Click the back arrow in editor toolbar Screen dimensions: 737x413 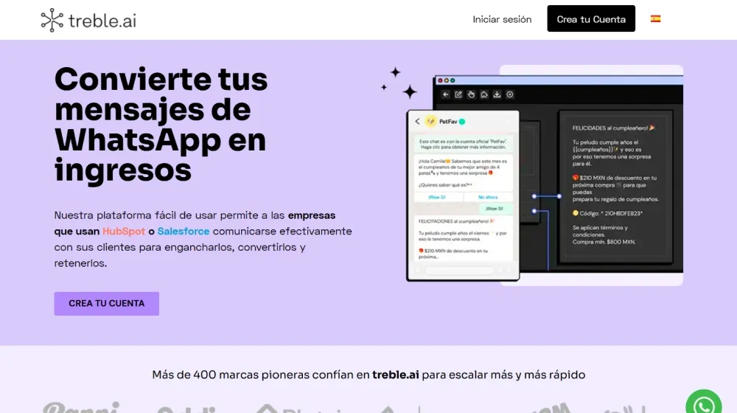445,94
